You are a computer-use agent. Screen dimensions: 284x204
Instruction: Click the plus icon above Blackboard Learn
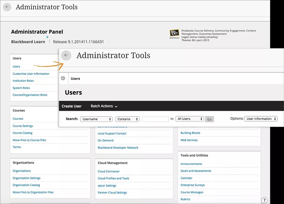tap(47, 37)
